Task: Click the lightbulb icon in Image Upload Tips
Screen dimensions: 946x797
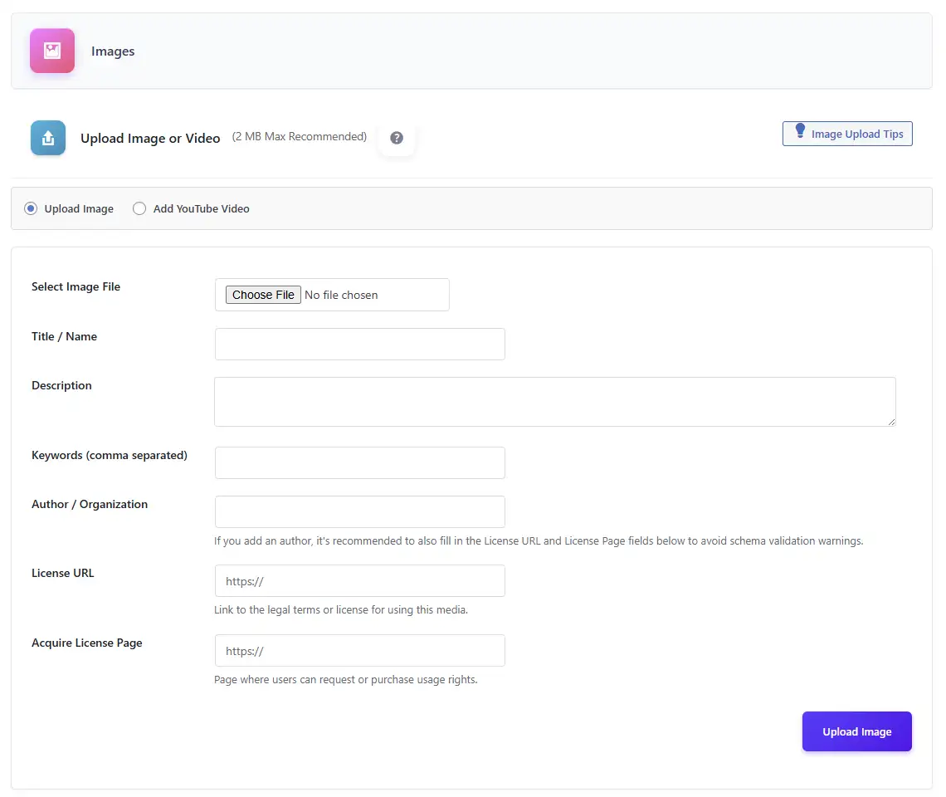Action: tap(800, 133)
